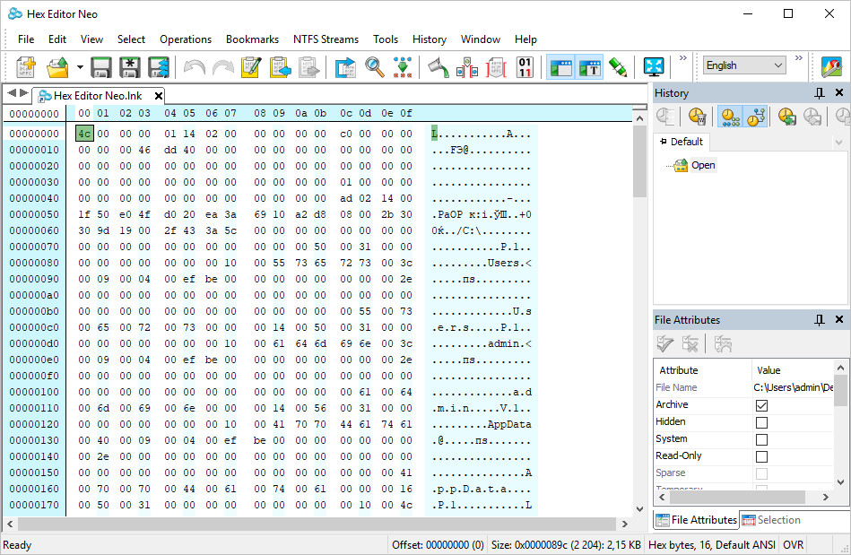Close the History panel
851x555 pixels.
[x=839, y=92]
